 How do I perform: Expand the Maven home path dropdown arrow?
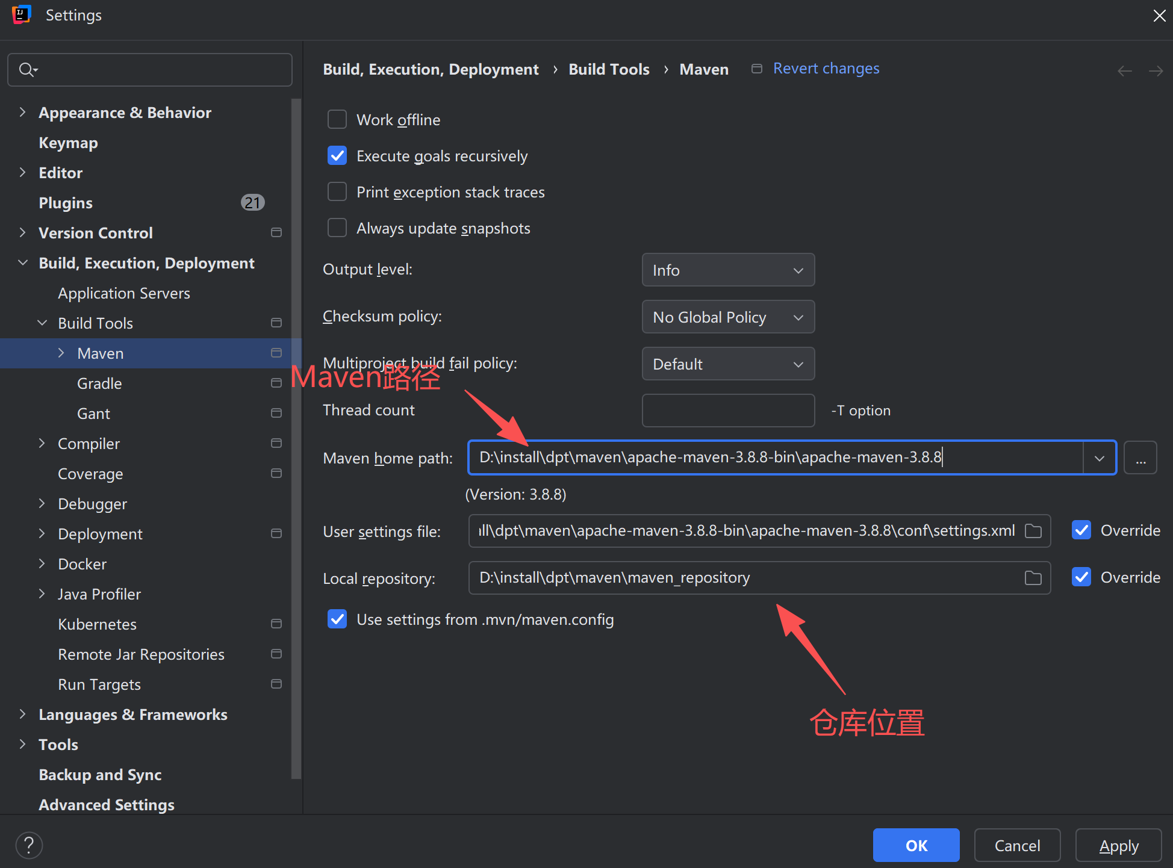(x=1099, y=458)
